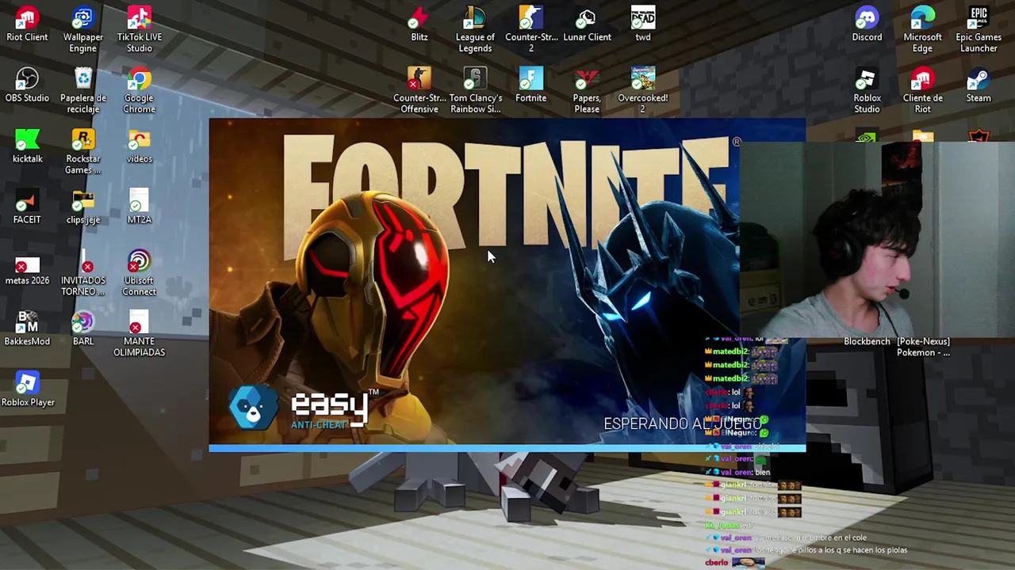Open the clips jeje folder
Image resolution: width=1015 pixels, height=570 pixels.
pyautogui.click(x=83, y=207)
